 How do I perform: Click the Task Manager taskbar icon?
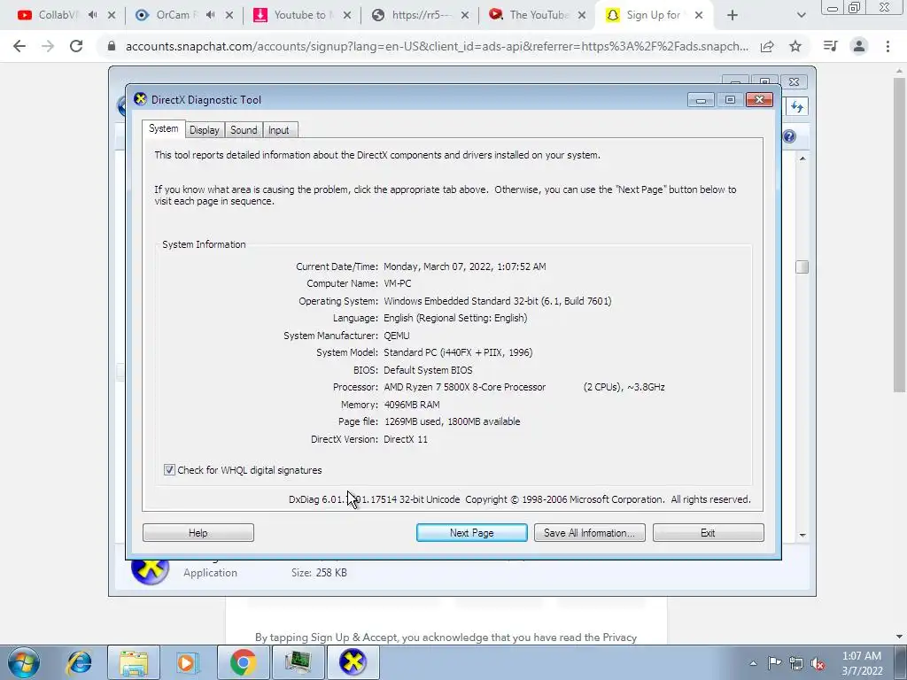click(x=298, y=662)
